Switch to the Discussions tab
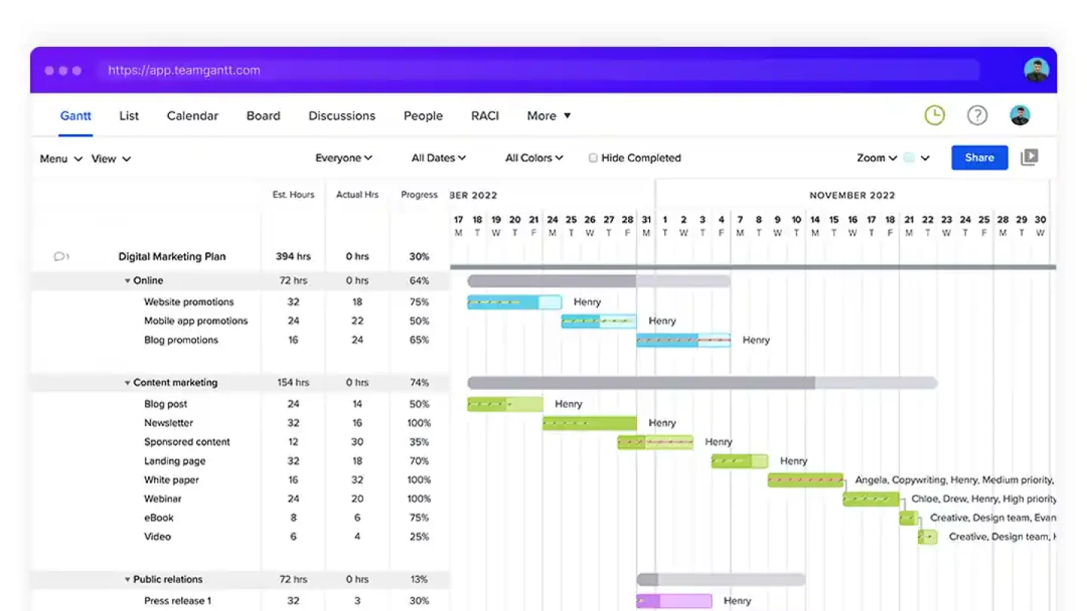1087x611 pixels. coord(342,115)
